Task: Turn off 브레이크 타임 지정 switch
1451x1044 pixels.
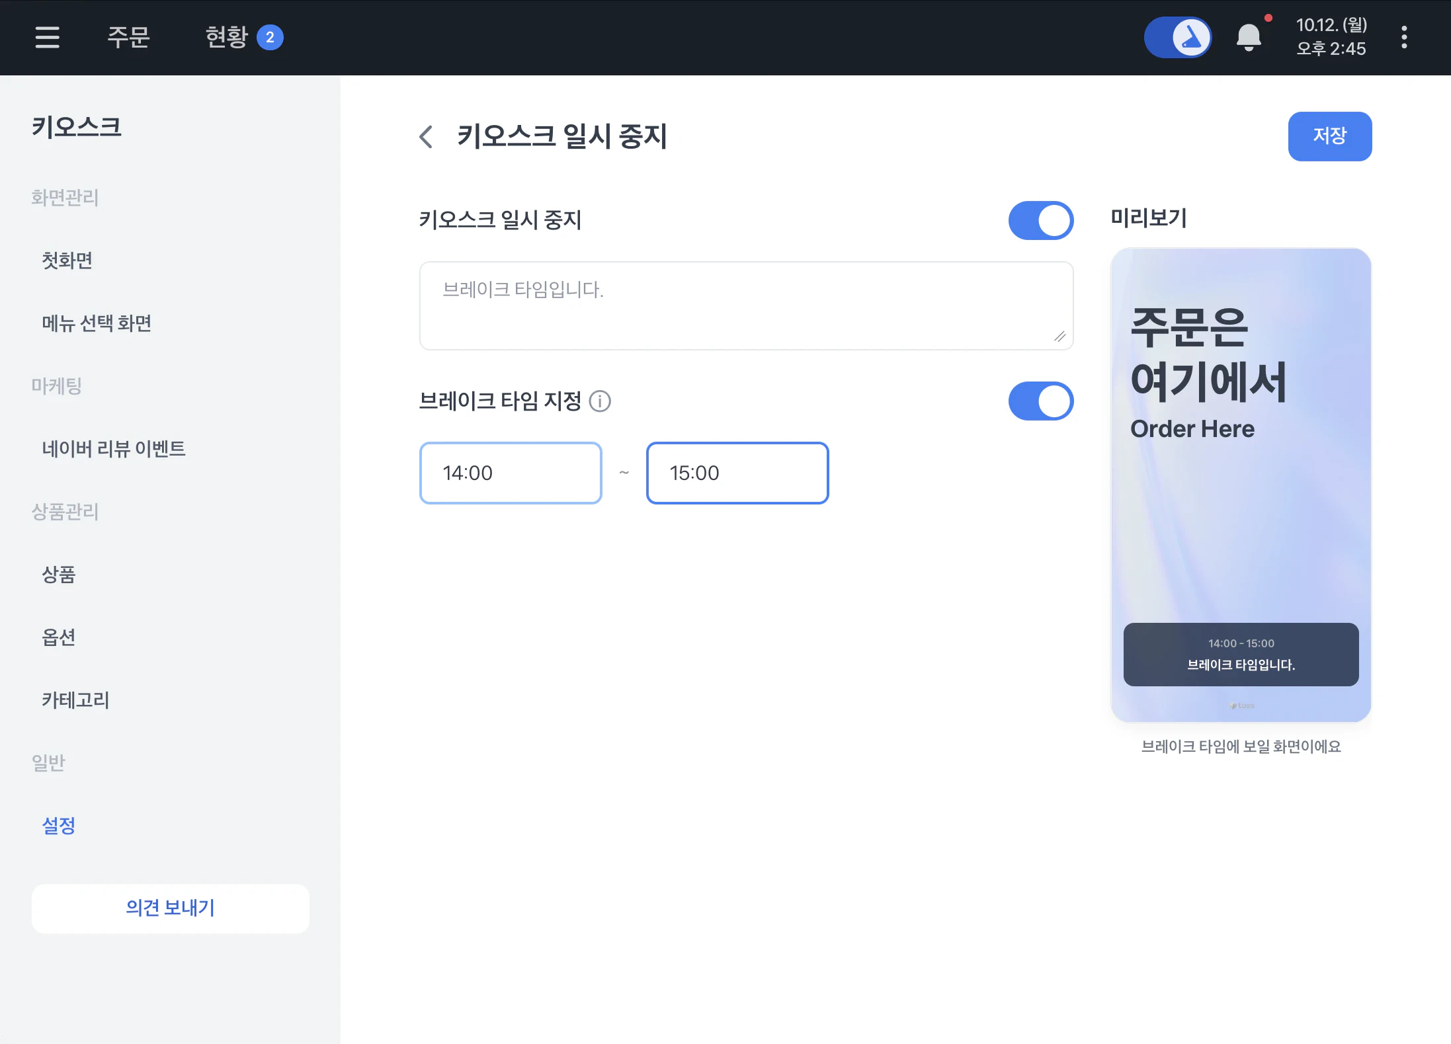Action: (x=1040, y=401)
